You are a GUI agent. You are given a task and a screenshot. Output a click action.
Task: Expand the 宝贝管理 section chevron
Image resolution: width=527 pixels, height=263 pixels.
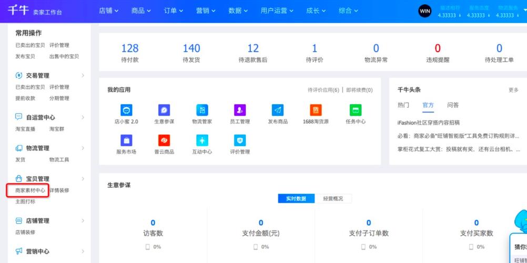pyautogui.click(x=83, y=179)
